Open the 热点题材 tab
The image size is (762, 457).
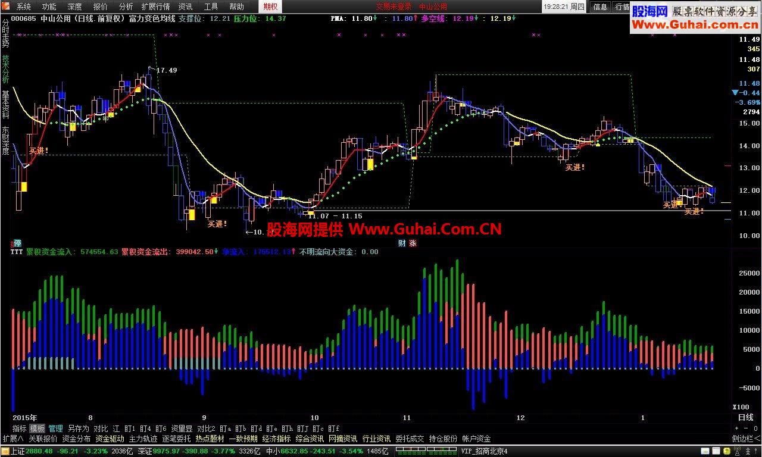coord(210,439)
